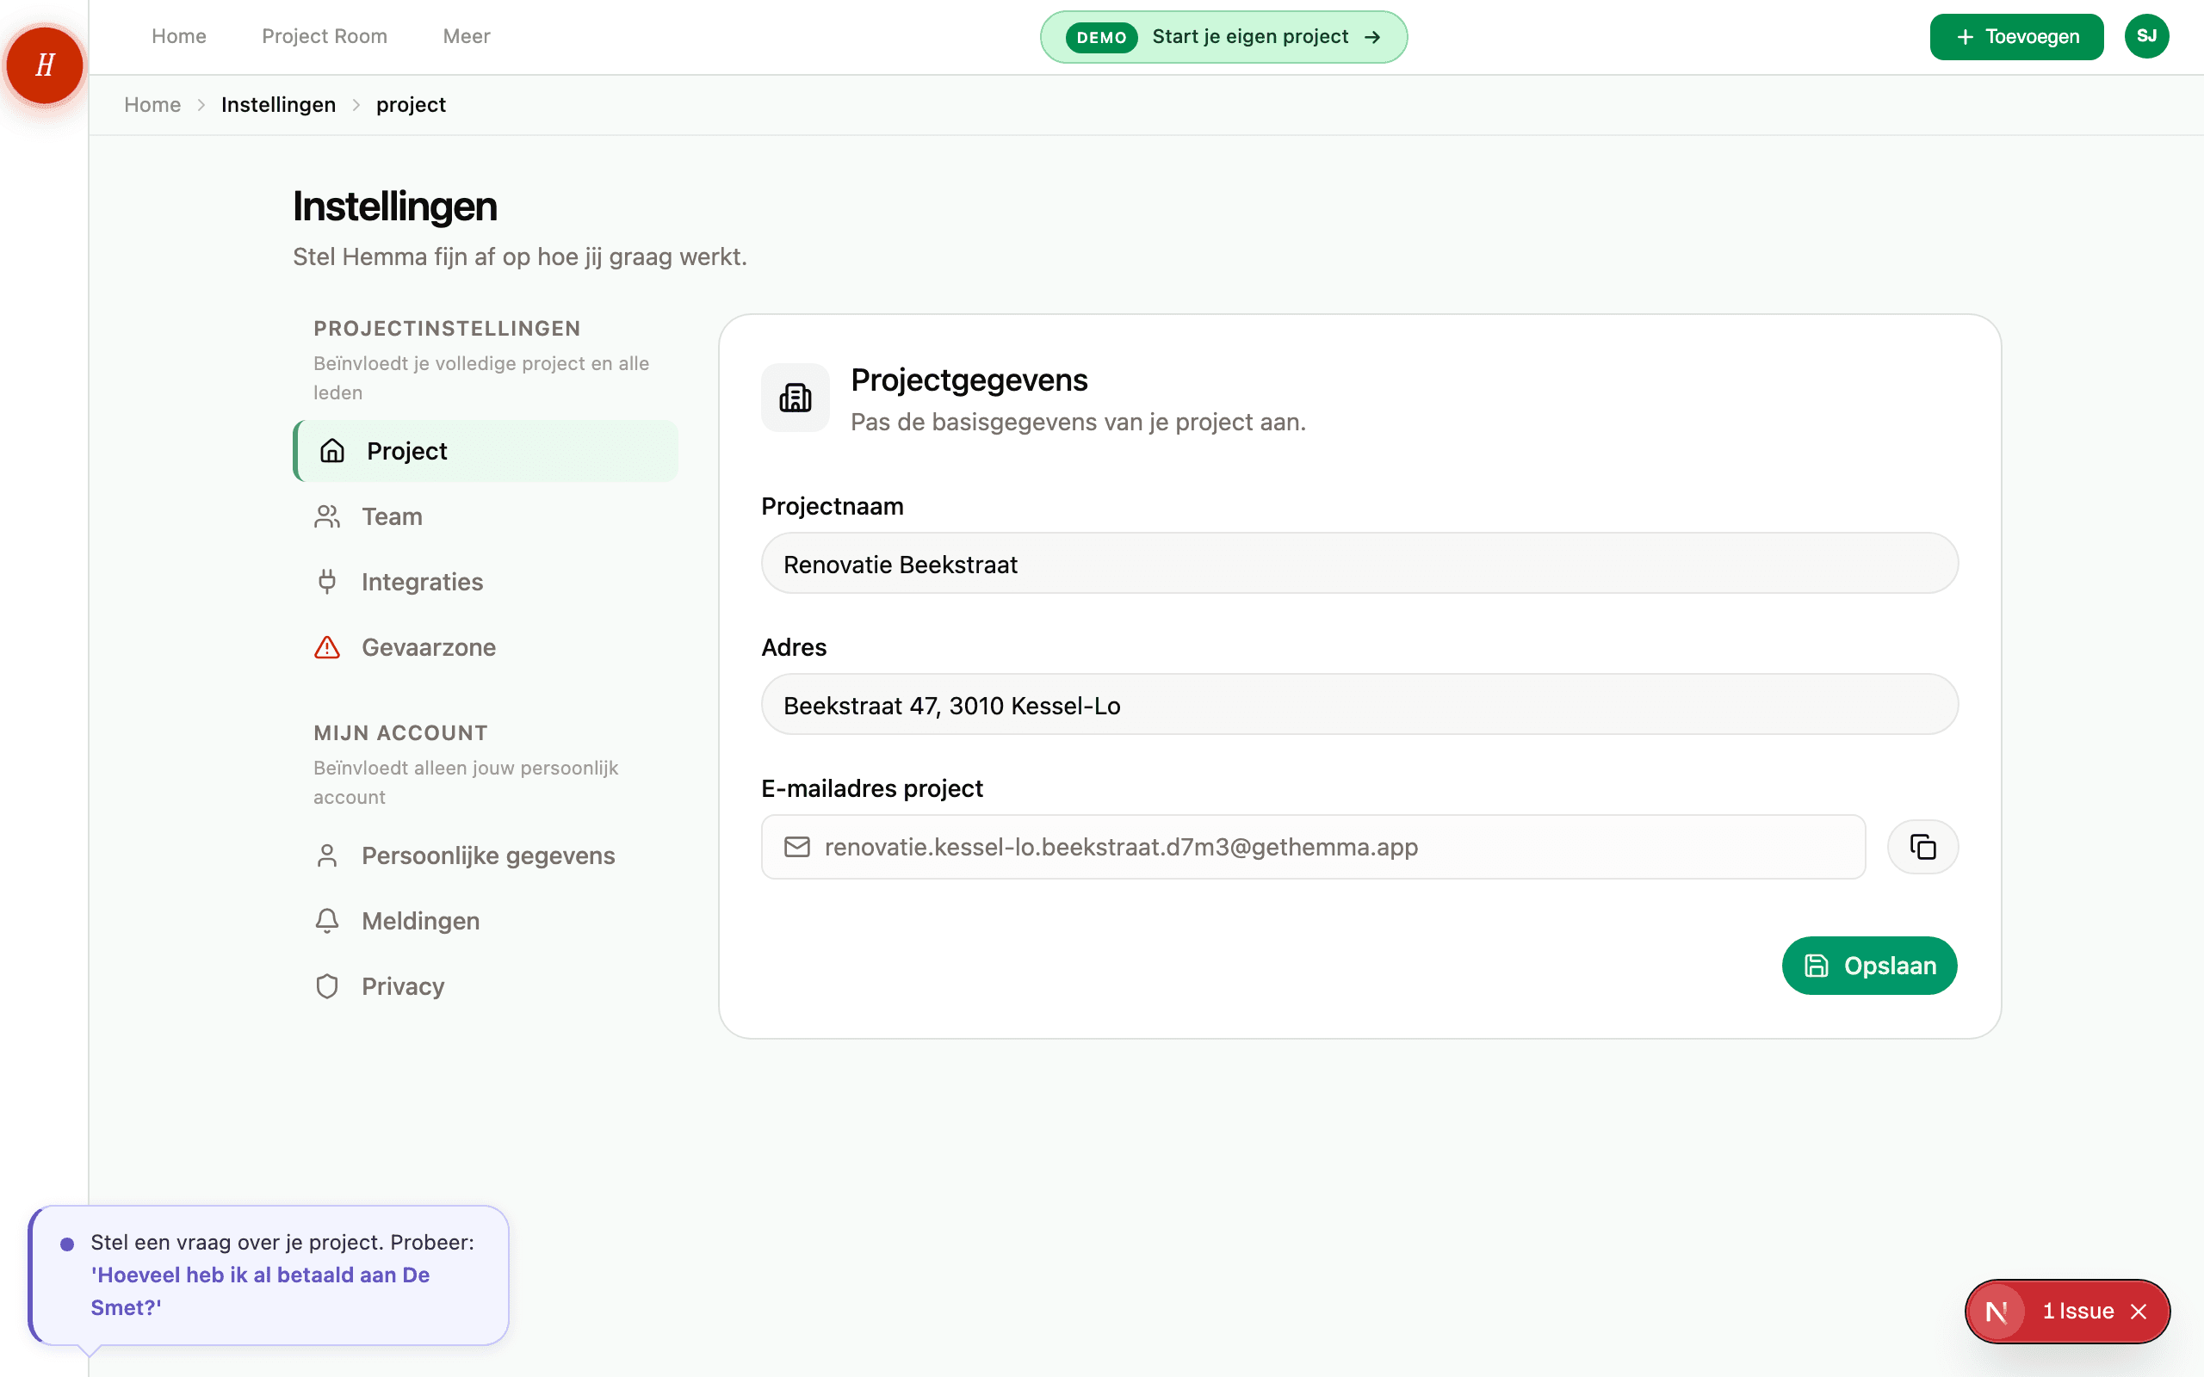Screen dimensions: 2204x1377
Task: Dismiss the 1 Issue notification
Action: [x=2139, y=1312]
